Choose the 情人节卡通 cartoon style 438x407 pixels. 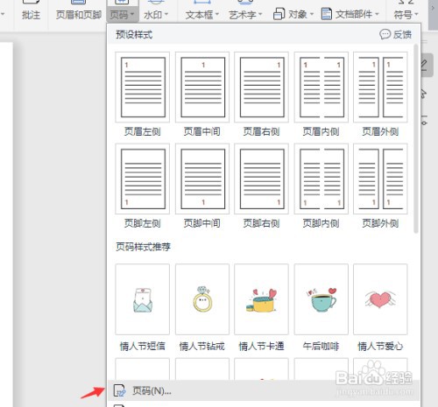coord(262,299)
